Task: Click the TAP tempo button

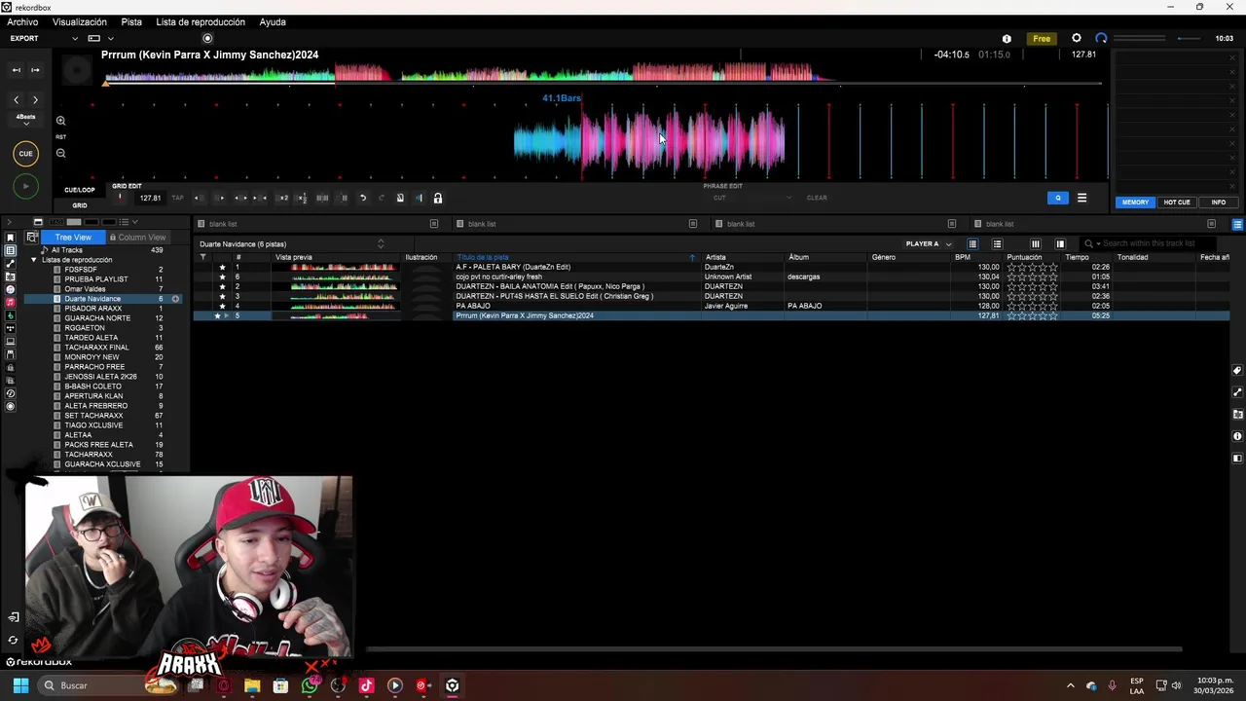Action: (177, 198)
